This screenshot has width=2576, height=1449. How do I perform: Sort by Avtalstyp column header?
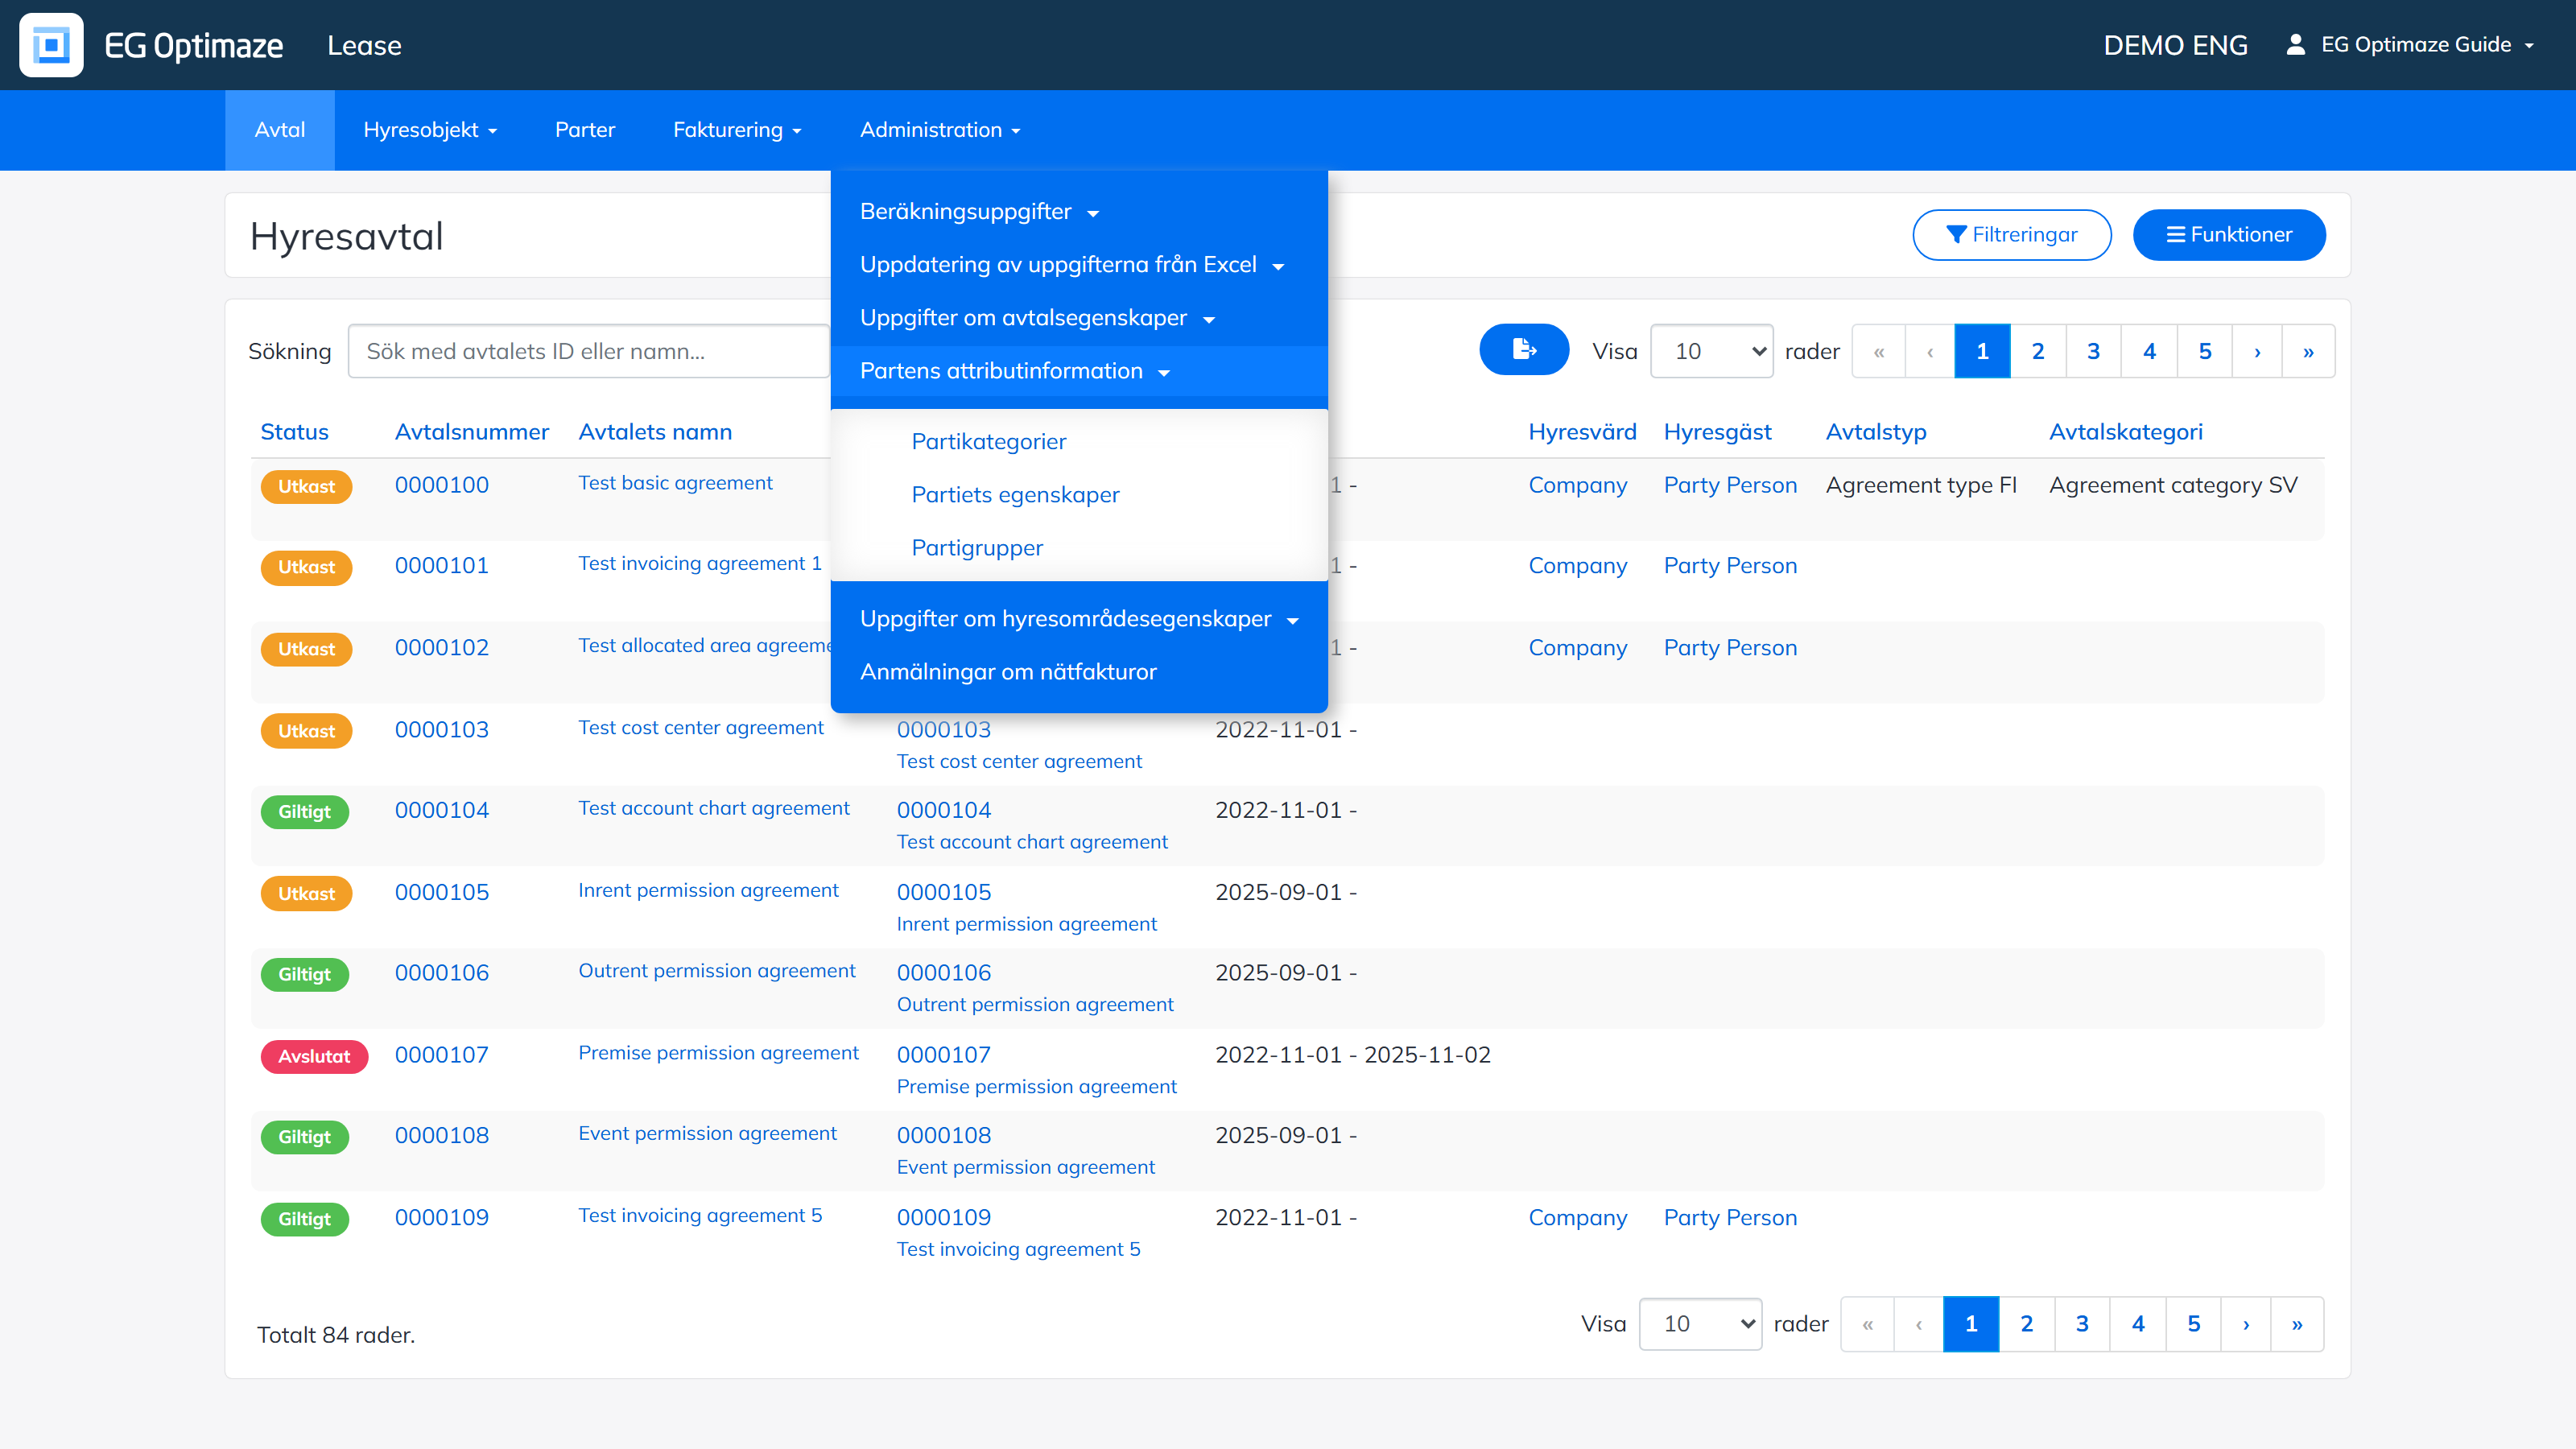coord(1876,432)
